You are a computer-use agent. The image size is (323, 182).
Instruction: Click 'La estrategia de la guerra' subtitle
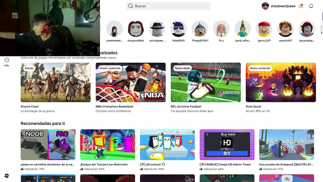38,111
